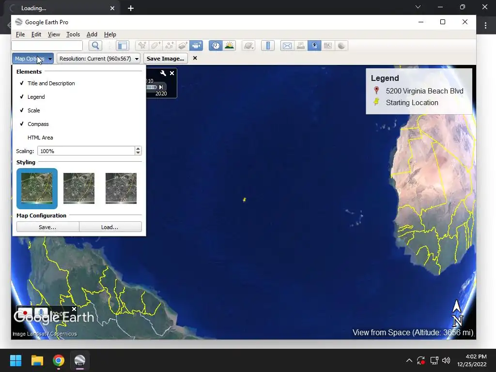Click the search text field
The image size is (496, 372).
tap(47, 46)
